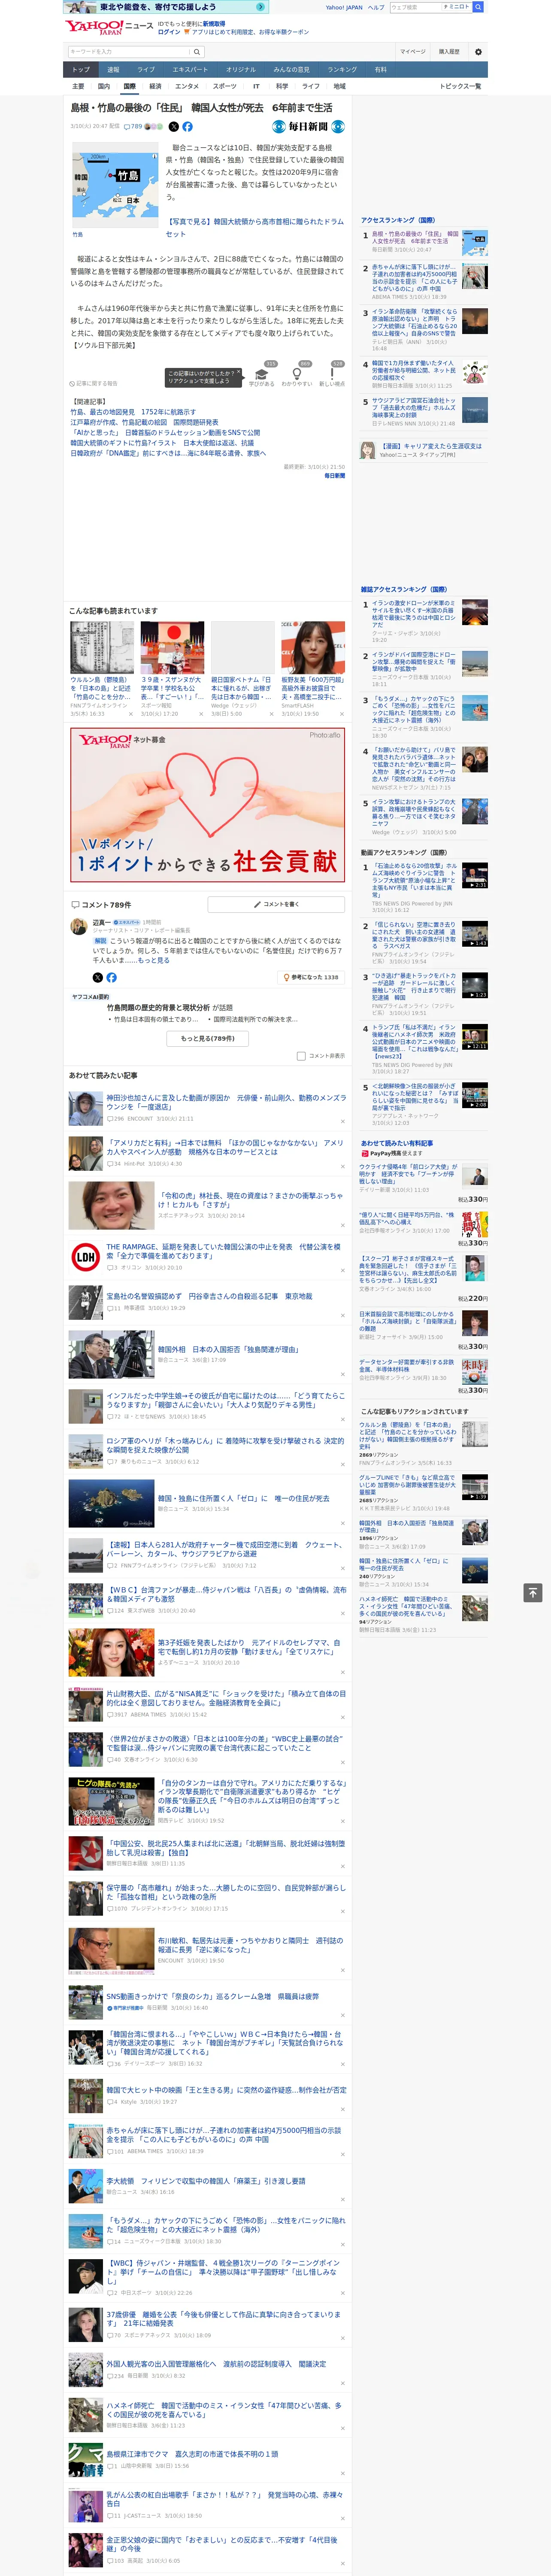
Task: Click 参考になった 1338 button
Action: coord(311,977)
